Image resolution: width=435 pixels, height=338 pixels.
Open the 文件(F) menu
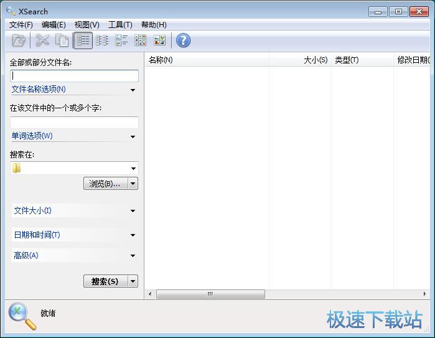(x=21, y=25)
